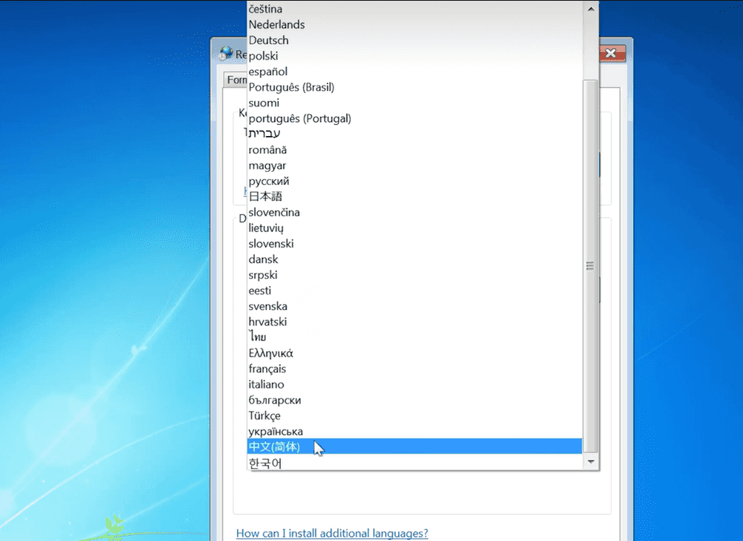Viewport: 743px width, 541px height.
Task: Open 'How can I install additional languages?' link
Action: pyautogui.click(x=331, y=533)
